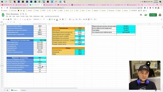Open comment history icon near Share
The width and height of the screenshot is (163, 92).
tap(141, 15)
